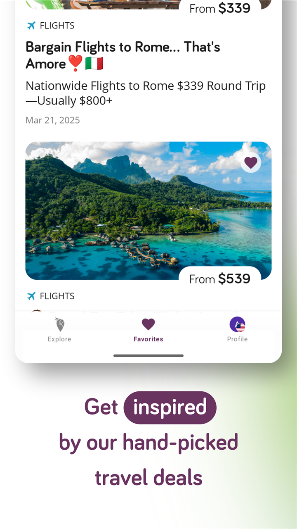The image size is (297, 529).
Task: Click the Rome $339 Round Trip description
Action: click(x=146, y=93)
